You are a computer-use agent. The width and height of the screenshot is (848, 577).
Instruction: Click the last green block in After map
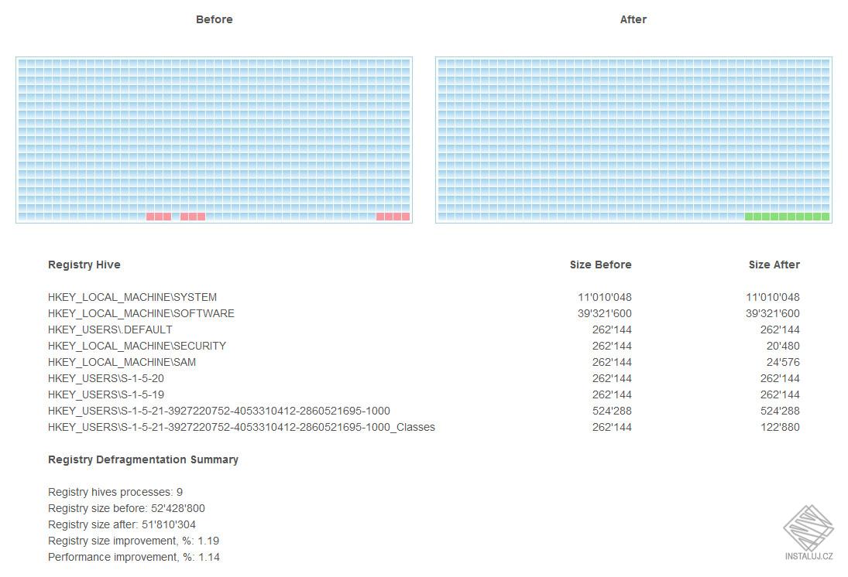826,217
